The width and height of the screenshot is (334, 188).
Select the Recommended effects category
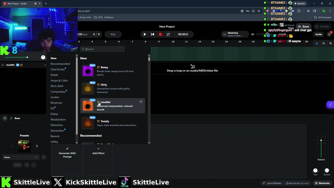60,64
